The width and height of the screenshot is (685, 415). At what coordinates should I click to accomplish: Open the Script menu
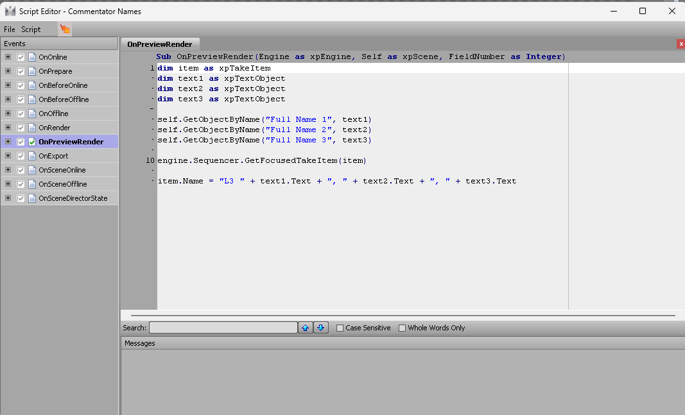[x=31, y=30]
